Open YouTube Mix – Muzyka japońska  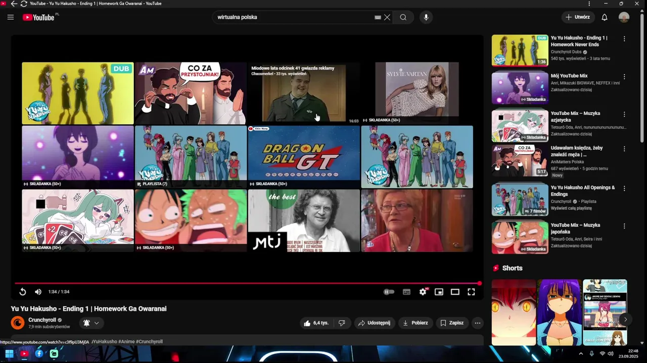click(575, 228)
